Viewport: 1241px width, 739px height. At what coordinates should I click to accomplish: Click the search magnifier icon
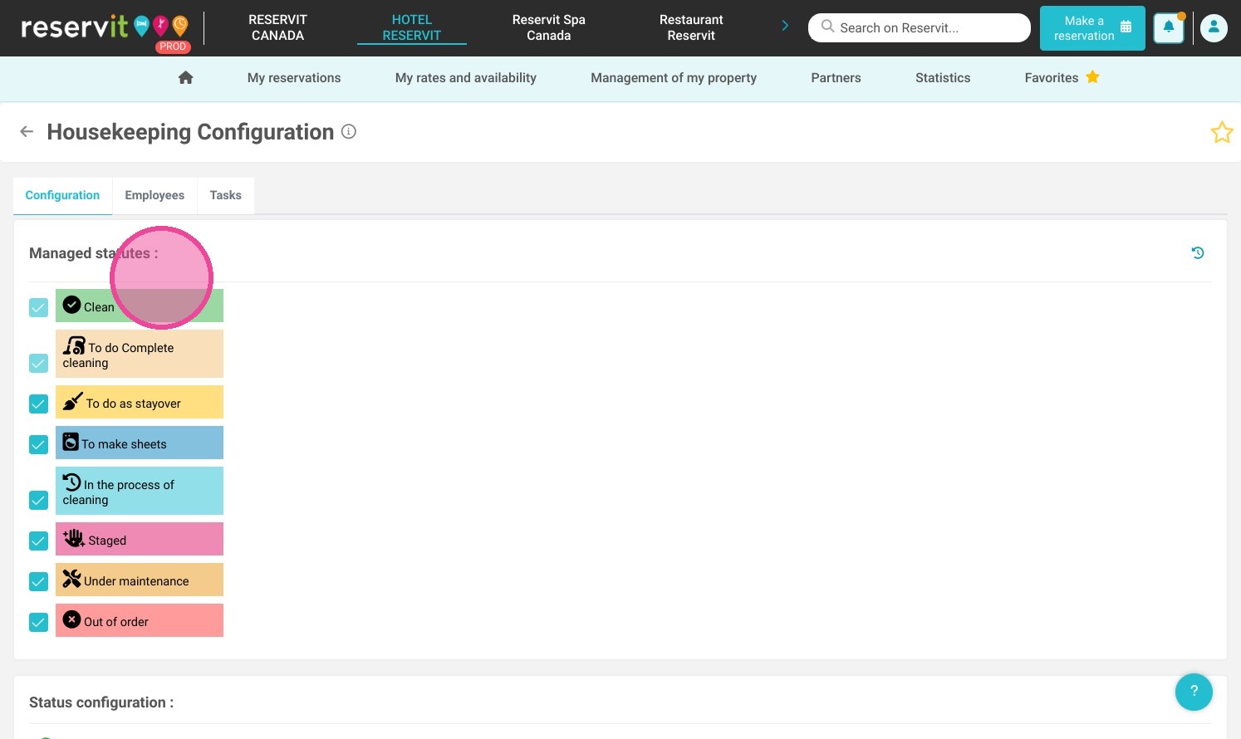click(x=827, y=27)
